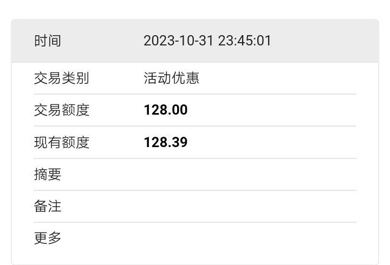Click the empty area beside 更多
The image size is (390, 265).
250,238
